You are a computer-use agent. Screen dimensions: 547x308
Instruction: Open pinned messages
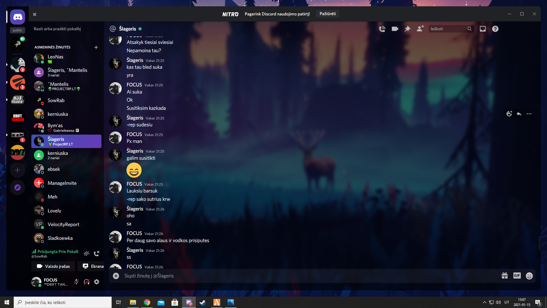(407, 29)
